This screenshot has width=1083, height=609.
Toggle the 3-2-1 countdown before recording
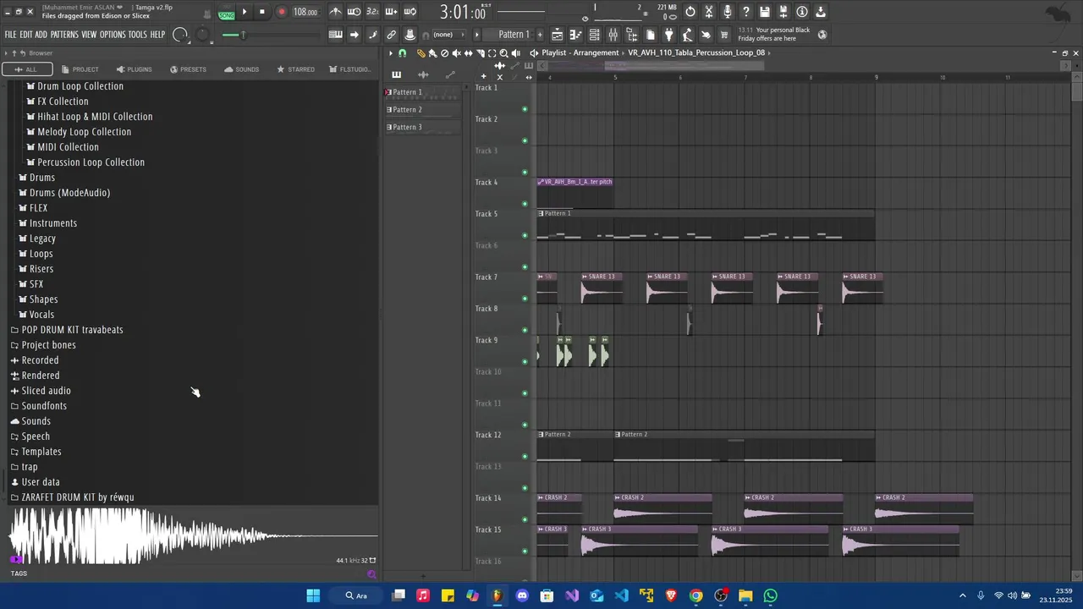(373, 12)
